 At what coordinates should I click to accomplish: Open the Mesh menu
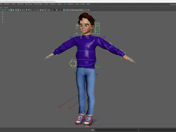pos(14,4)
